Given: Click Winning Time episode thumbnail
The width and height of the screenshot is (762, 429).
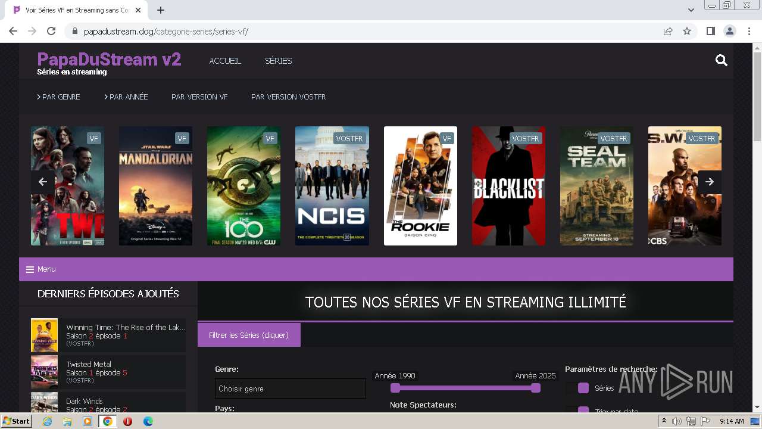Looking at the screenshot, I should (44, 335).
